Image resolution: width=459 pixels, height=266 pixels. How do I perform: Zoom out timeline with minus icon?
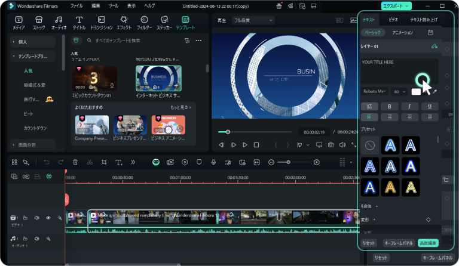[271, 162]
